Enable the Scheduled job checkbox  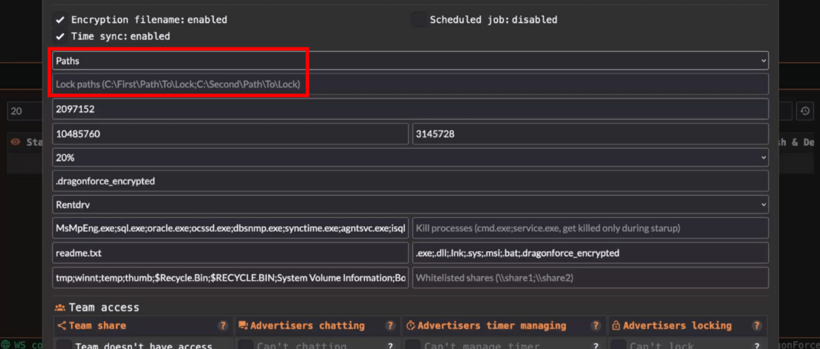[418, 20]
